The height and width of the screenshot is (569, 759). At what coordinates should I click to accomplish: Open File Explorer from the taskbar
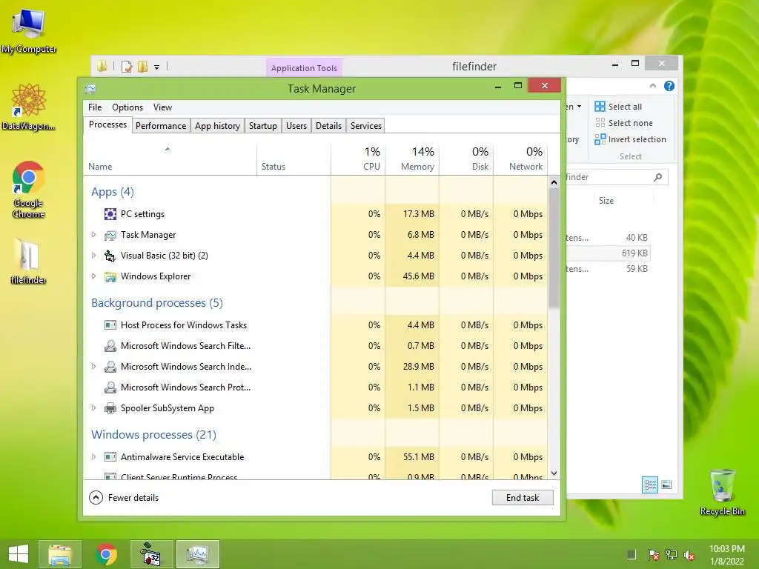(60, 554)
